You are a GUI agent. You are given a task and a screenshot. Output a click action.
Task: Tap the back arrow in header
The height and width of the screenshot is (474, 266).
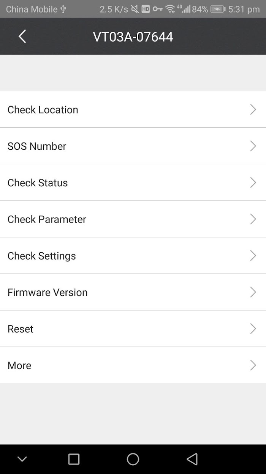[x=22, y=37]
